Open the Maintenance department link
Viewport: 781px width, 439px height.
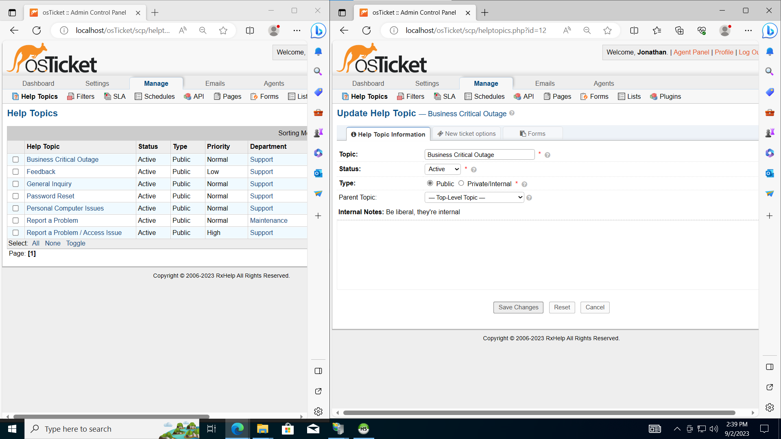tap(269, 220)
